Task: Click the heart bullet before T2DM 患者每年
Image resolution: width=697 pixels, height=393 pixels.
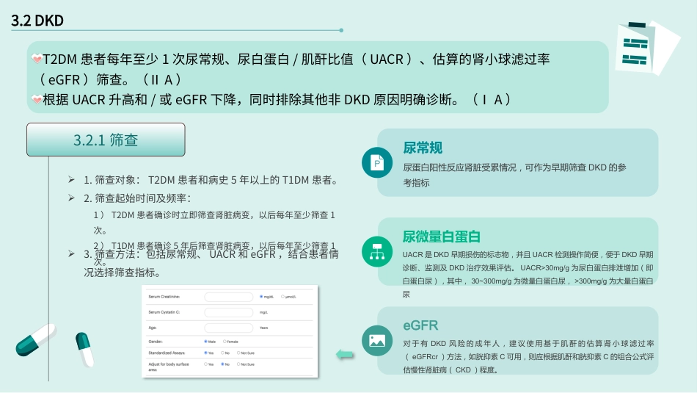Action: [37, 59]
